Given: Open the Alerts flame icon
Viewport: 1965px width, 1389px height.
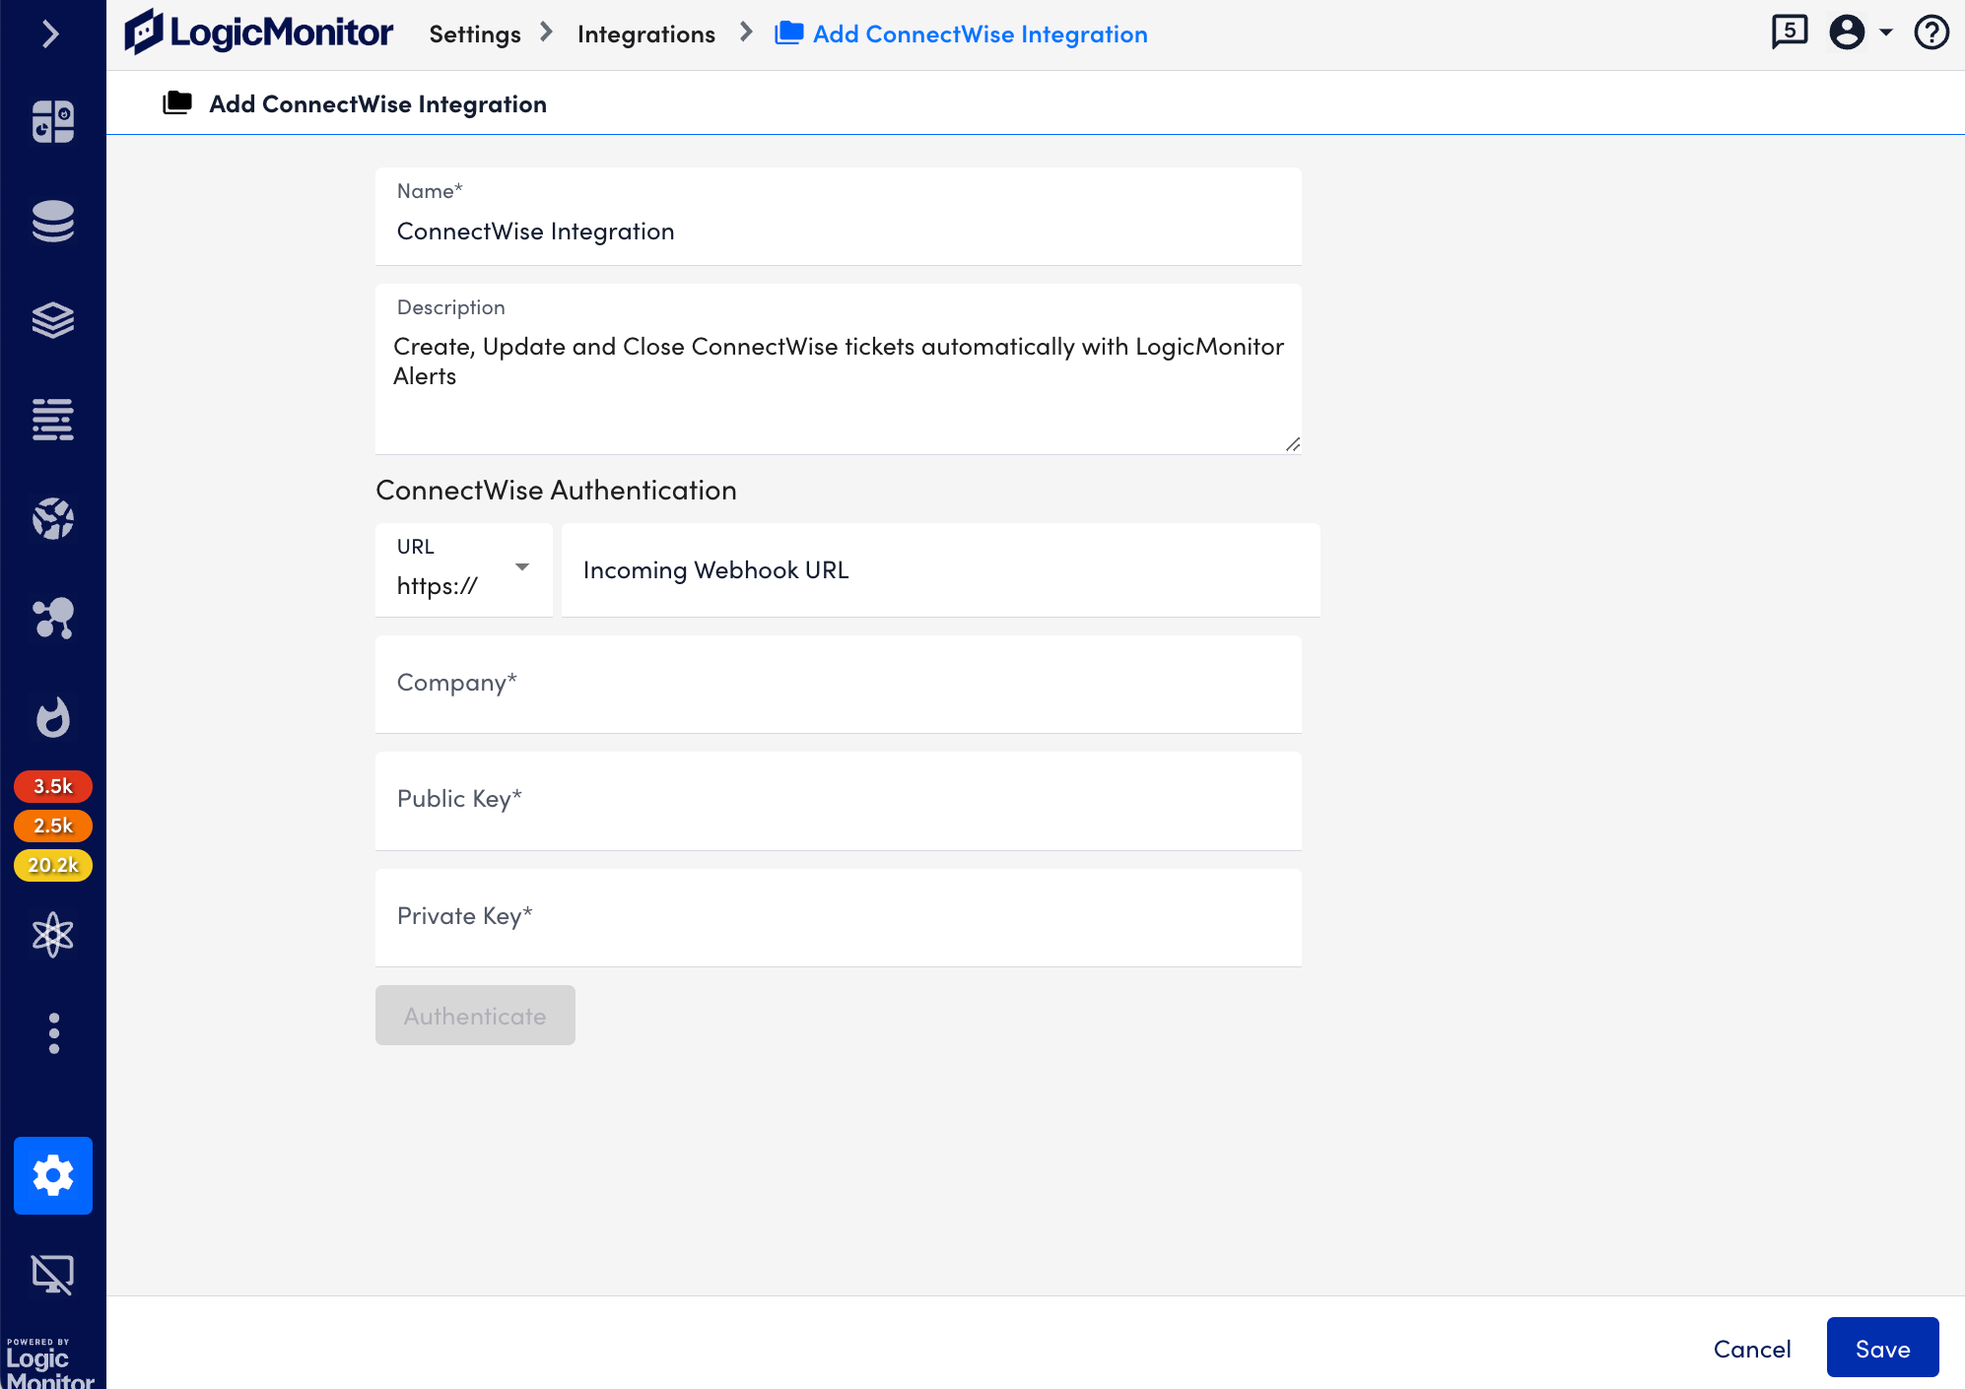Looking at the screenshot, I should pyautogui.click(x=53, y=718).
